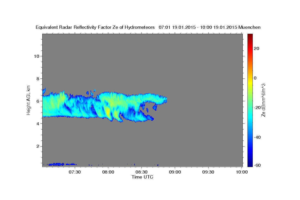Click the colorbar value 20
300x200 pixels.
coord(256,48)
